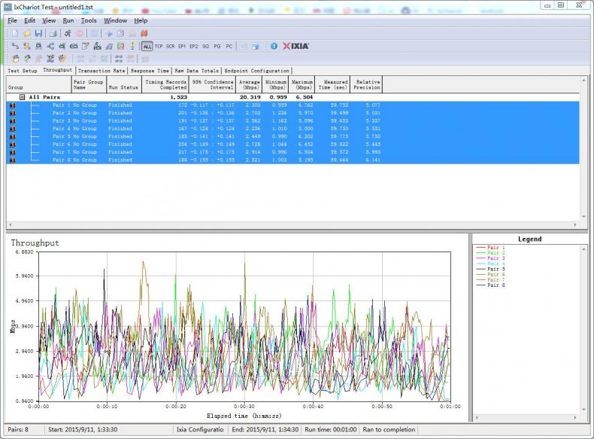This screenshot has height=439, width=594.
Task: Toggle the SQ filter button
Action: 205,46
